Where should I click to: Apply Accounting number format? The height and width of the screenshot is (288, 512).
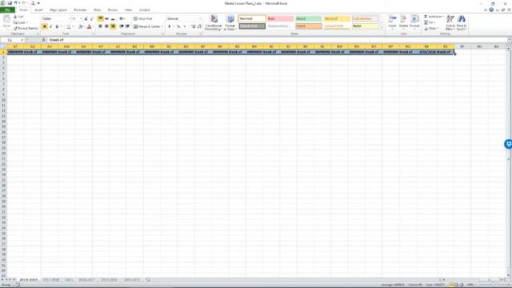pos(169,26)
